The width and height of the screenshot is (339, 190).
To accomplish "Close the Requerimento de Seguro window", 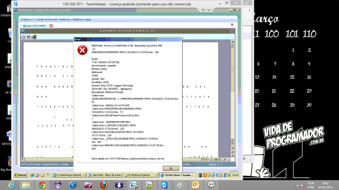I will click(x=232, y=31).
